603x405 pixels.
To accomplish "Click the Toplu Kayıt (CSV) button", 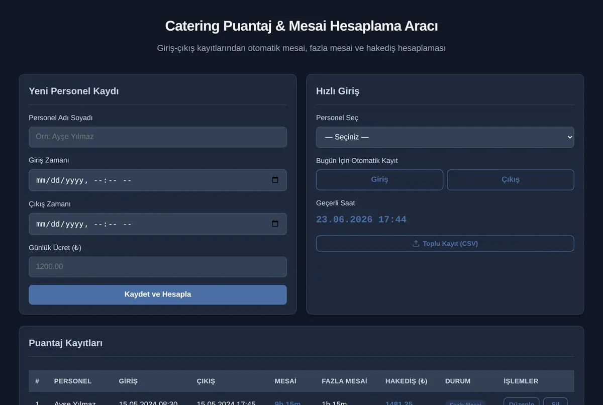I will (x=445, y=244).
